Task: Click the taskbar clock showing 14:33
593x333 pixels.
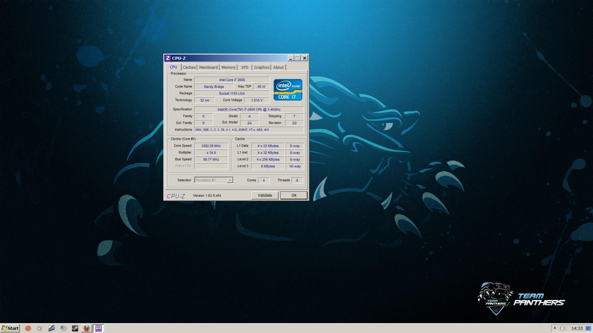Action: [577, 328]
